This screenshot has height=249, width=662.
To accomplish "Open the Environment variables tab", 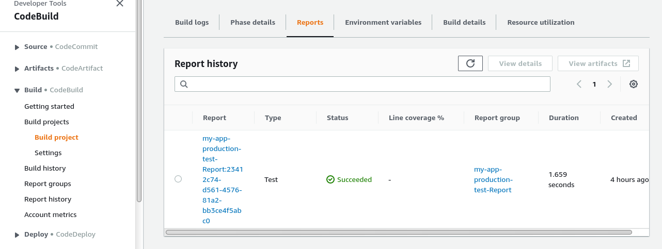I will pos(383,22).
